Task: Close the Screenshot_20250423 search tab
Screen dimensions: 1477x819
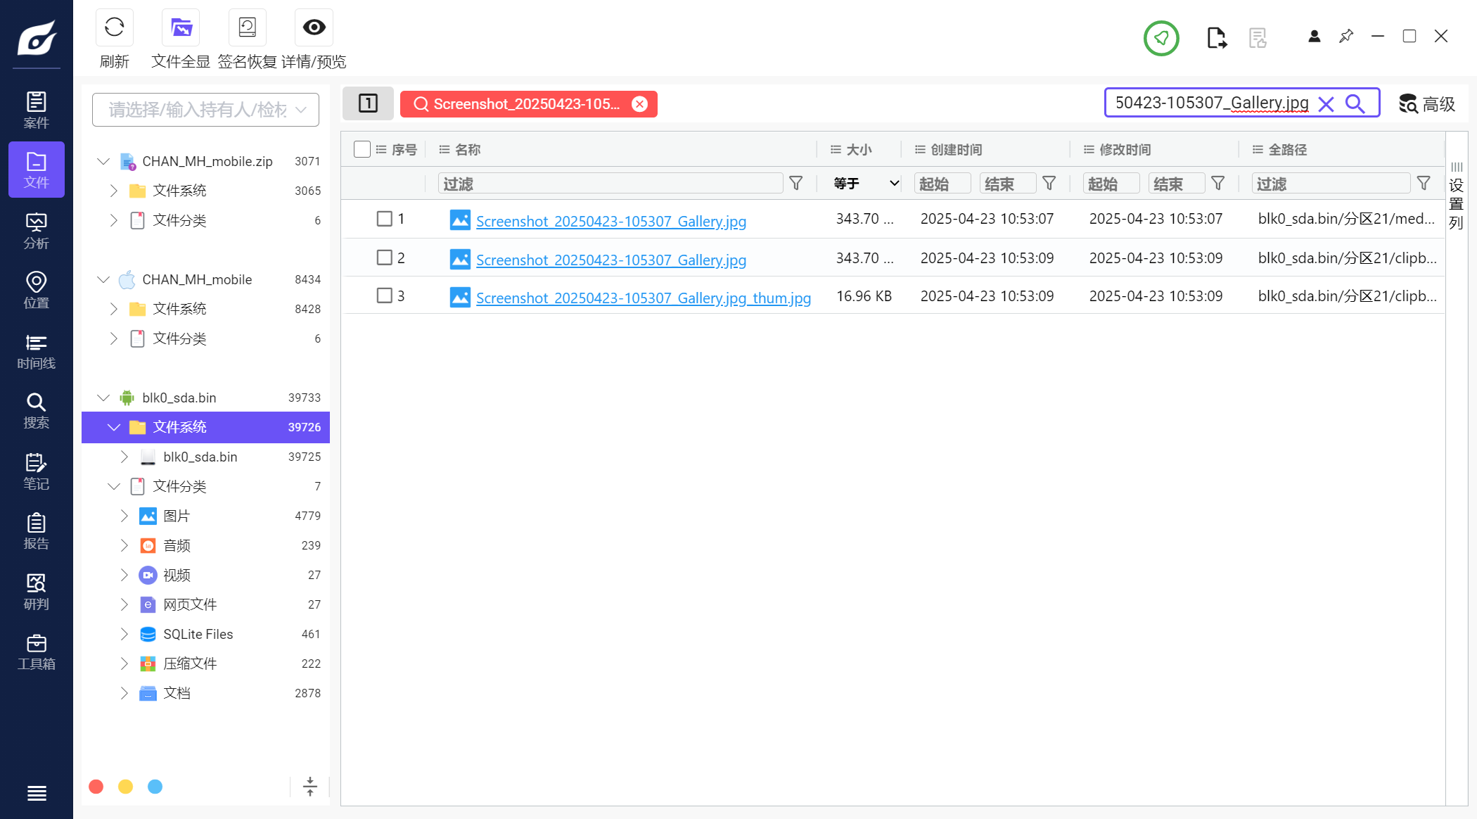Action: pos(639,104)
